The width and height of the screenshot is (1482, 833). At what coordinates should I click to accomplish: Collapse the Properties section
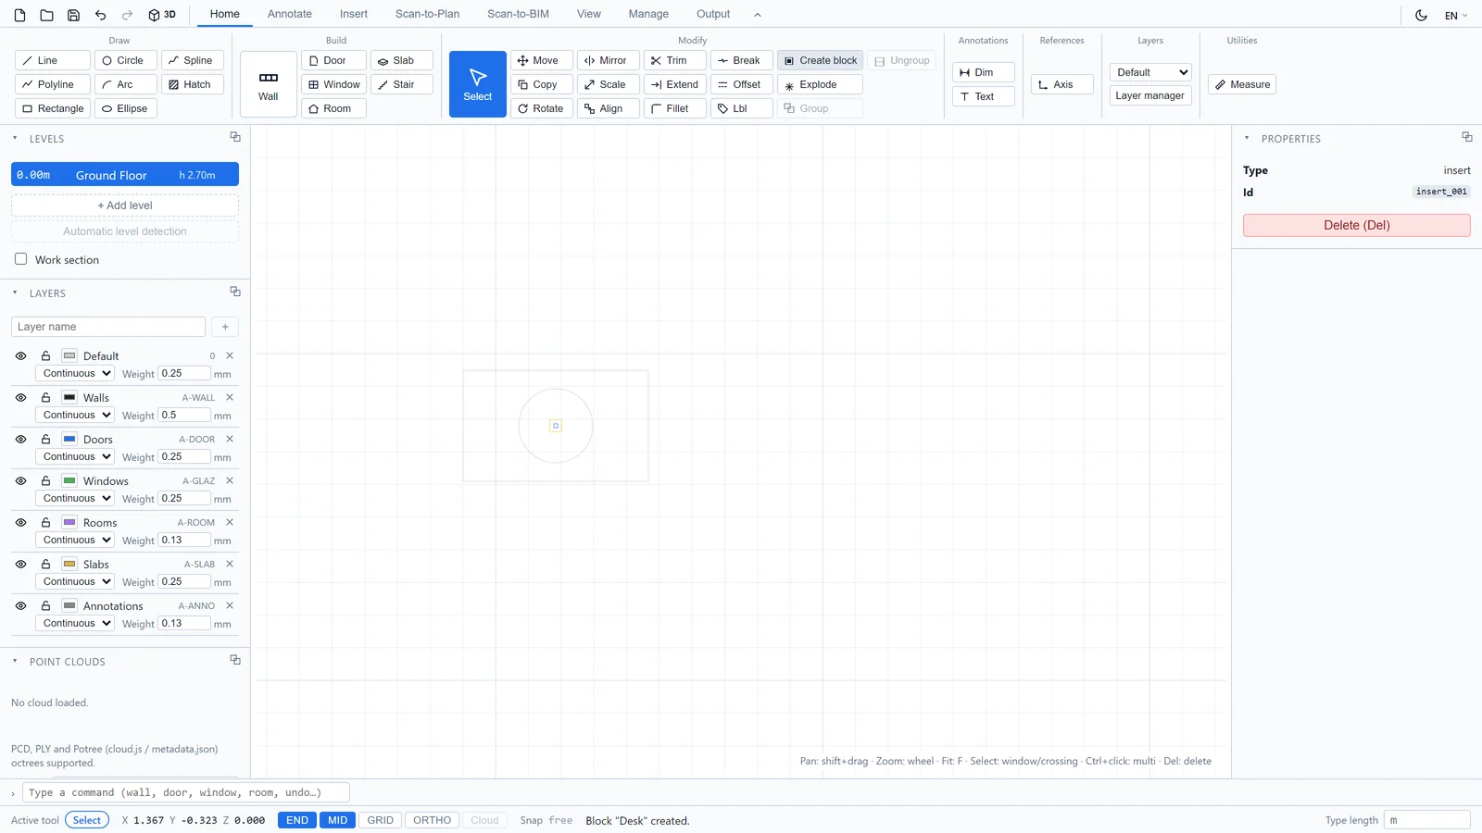1247,138
